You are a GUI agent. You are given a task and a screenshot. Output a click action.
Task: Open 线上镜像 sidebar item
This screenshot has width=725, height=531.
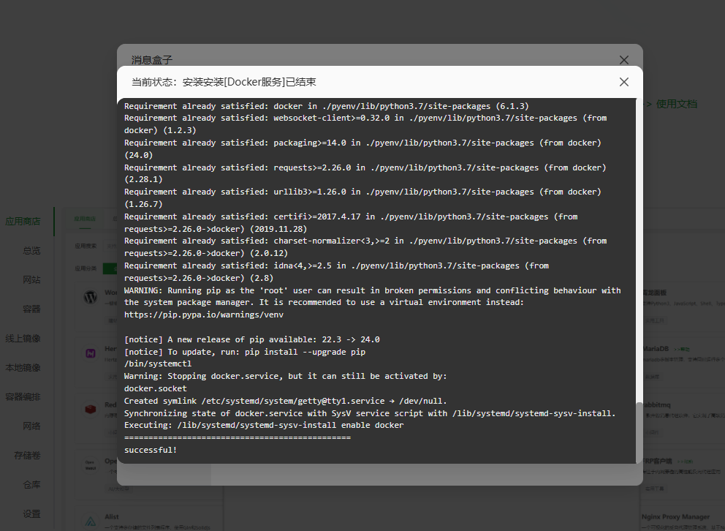click(23, 339)
